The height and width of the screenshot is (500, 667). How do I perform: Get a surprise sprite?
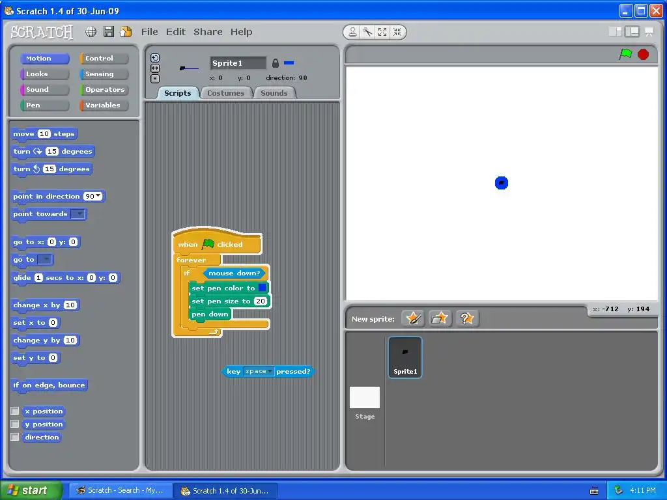467,318
